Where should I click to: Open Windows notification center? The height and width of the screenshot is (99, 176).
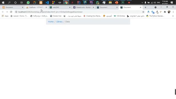click(x=172, y=2)
